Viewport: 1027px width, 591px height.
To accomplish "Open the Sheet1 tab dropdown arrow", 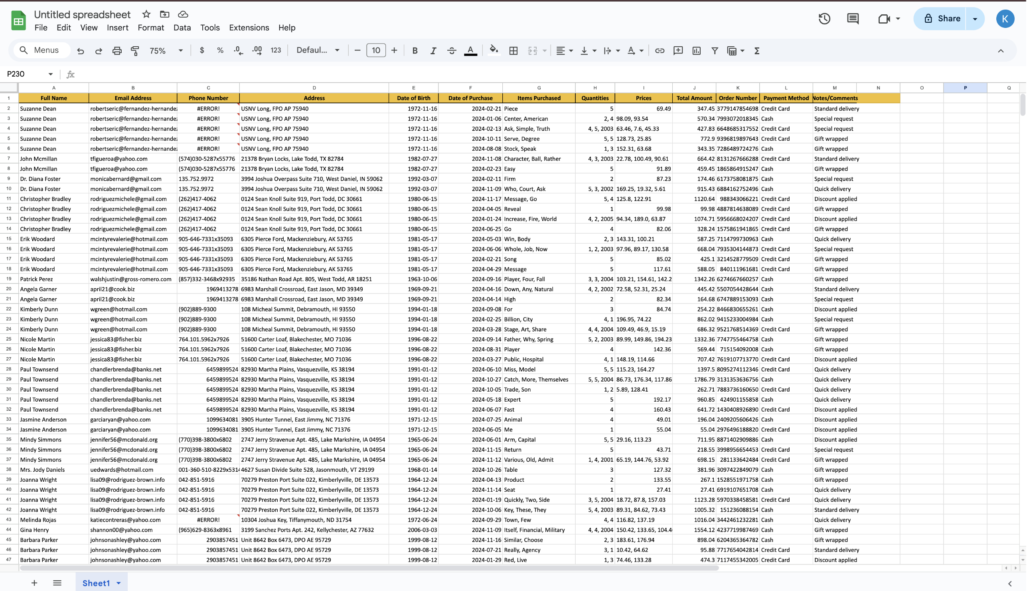I will tap(118, 583).
